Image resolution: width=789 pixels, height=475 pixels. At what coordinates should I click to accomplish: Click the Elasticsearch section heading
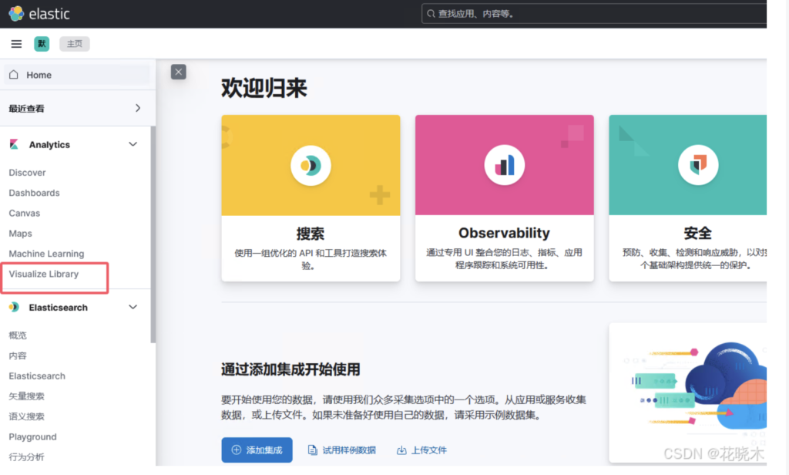(58, 307)
